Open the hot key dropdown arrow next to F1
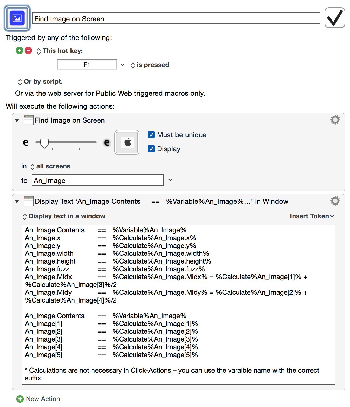Image resolution: width=350 pixels, height=407 pixels. pyautogui.click(x=122, y=65)
